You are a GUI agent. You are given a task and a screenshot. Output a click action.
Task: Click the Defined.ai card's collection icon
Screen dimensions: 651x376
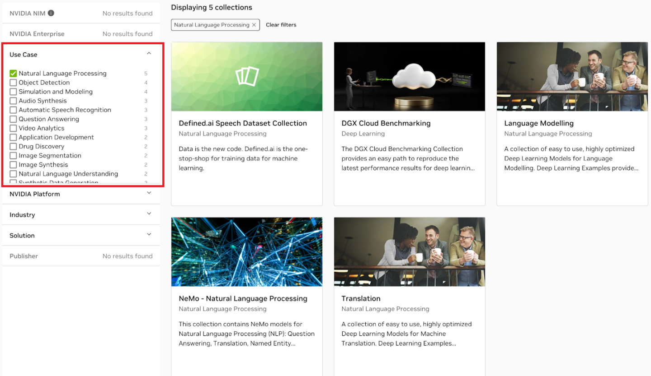tap(247, 76)
